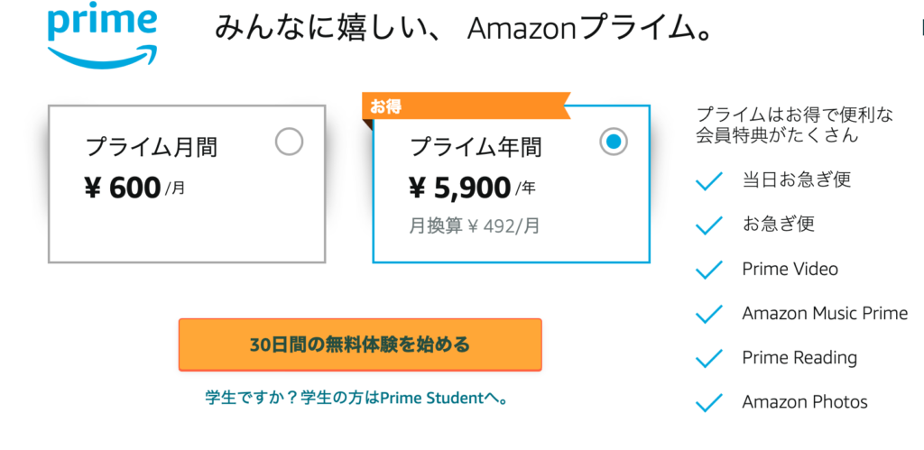Screen dimensions: 924x450
Task: Click the checkmark next to Prime Reading
Action: (709, 358)
